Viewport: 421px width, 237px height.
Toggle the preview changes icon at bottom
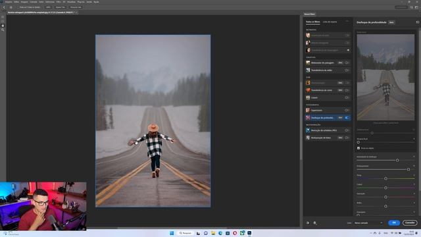coord(307,223)
